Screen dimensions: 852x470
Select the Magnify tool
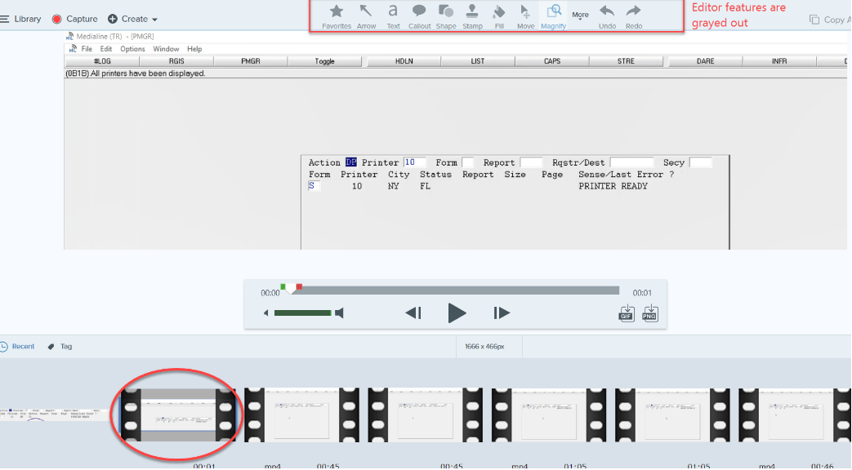tap(553, 11)
